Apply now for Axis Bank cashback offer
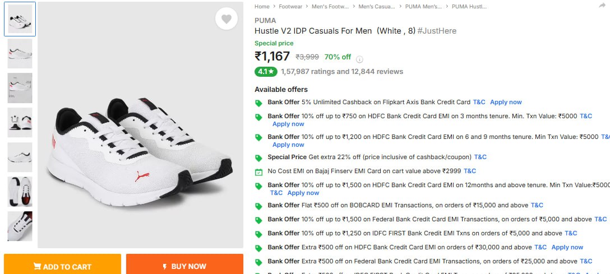 point(506,102)
